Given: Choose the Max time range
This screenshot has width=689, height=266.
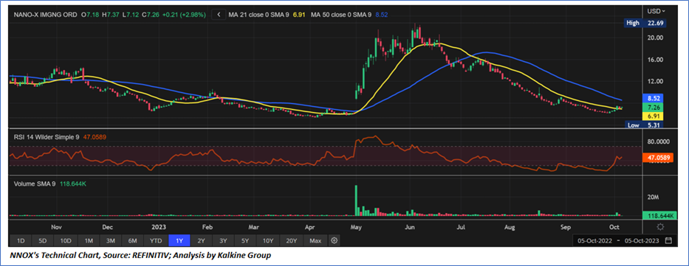Looking at the screenshot, I should click(315, 241).
